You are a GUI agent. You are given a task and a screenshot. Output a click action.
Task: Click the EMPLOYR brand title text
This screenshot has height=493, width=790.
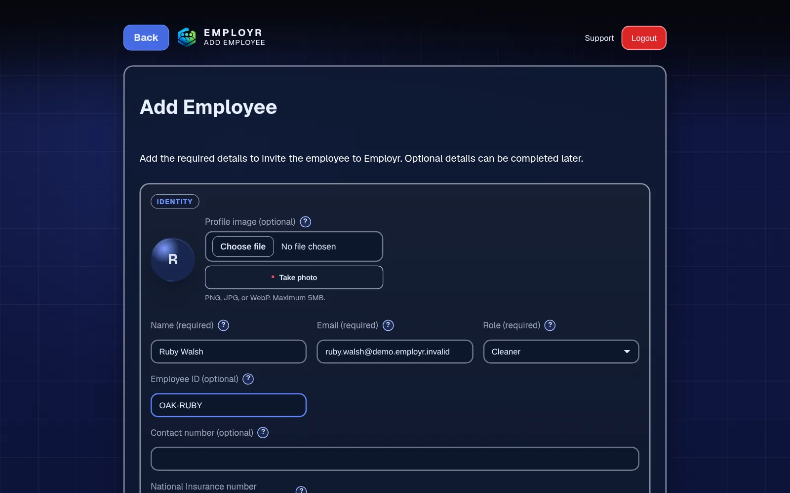[233, 33]
